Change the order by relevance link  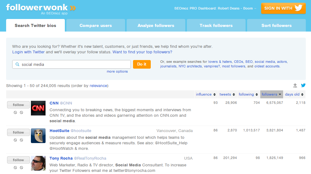(98, 85)
